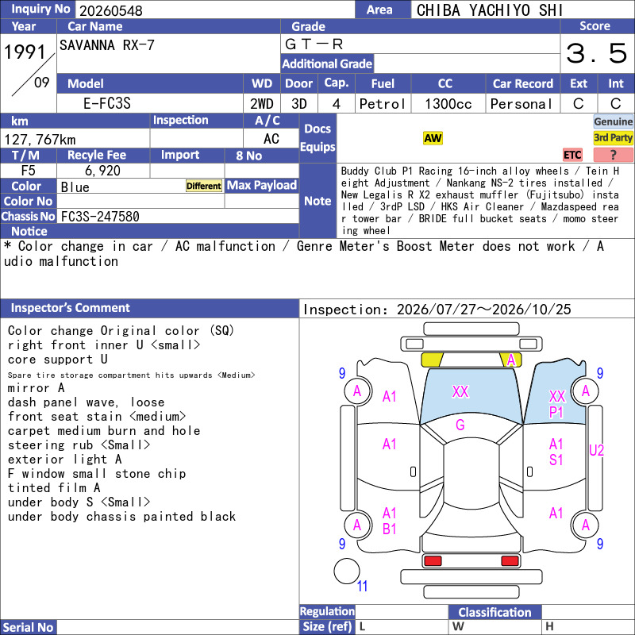The height and width of the screenshot is (635, 635).
Task: Click the Regulation header label
Action: coord(327,611)
